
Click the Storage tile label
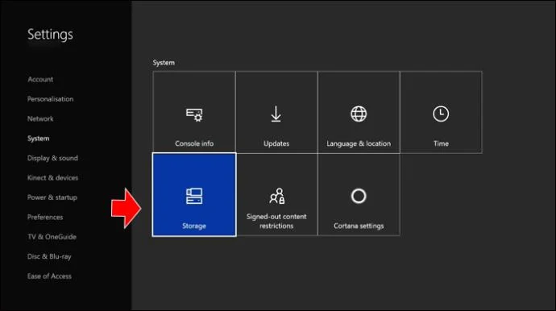(194, 226)
